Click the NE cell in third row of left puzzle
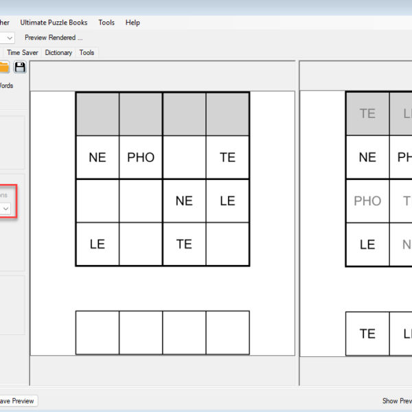The width and height of the screenshot is (412, 412). (x=184, y=201)
